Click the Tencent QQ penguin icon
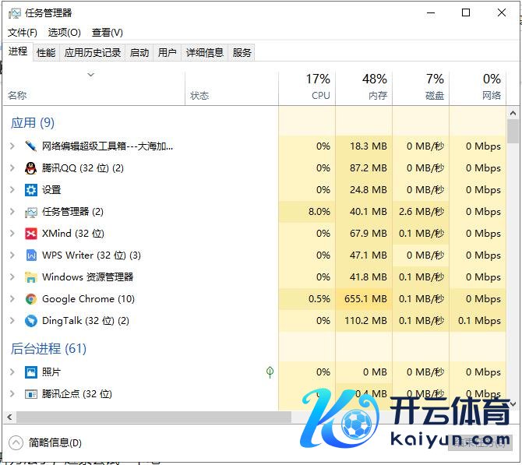The image size is (522, 465). tap(31, 168)
